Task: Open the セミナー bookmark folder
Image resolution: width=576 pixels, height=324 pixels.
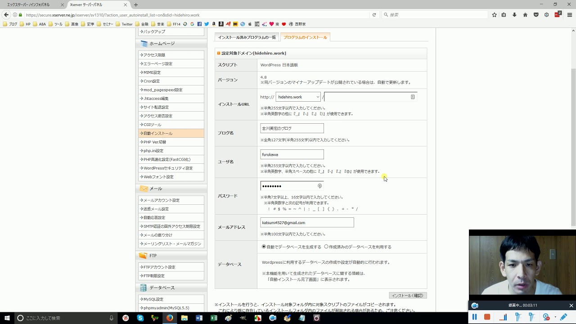Action: [105, 24]
